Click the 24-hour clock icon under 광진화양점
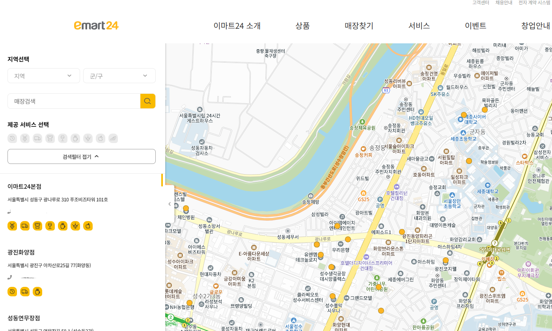The image size is (552, 331). tap(12, 292)
